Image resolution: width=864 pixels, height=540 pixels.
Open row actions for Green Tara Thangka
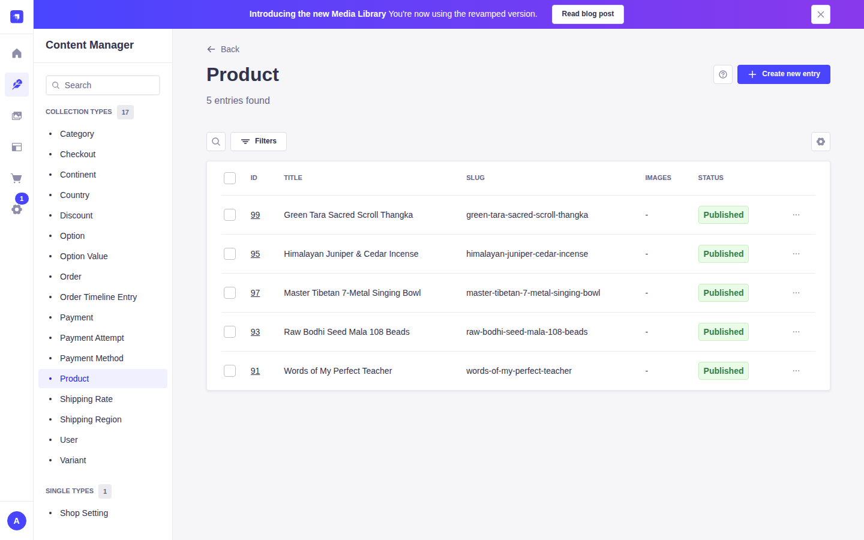pos(796,215)
